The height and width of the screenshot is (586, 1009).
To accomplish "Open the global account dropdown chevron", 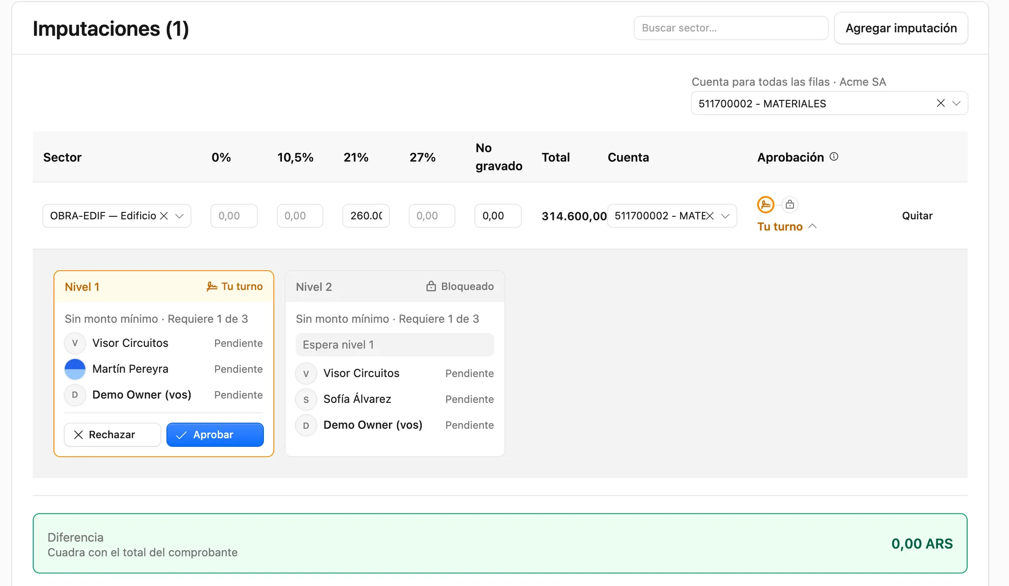I will 956,103.
